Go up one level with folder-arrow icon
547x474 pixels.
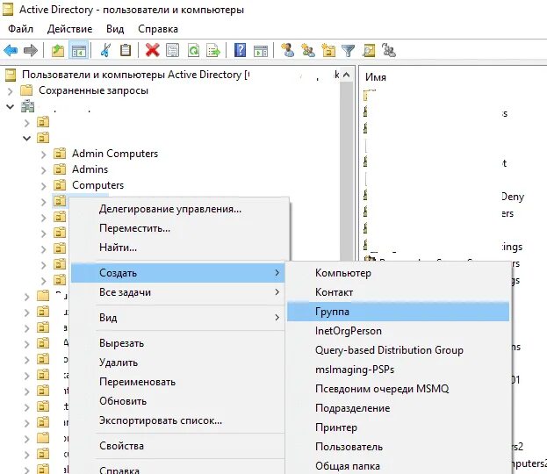(x=58, y=51)
